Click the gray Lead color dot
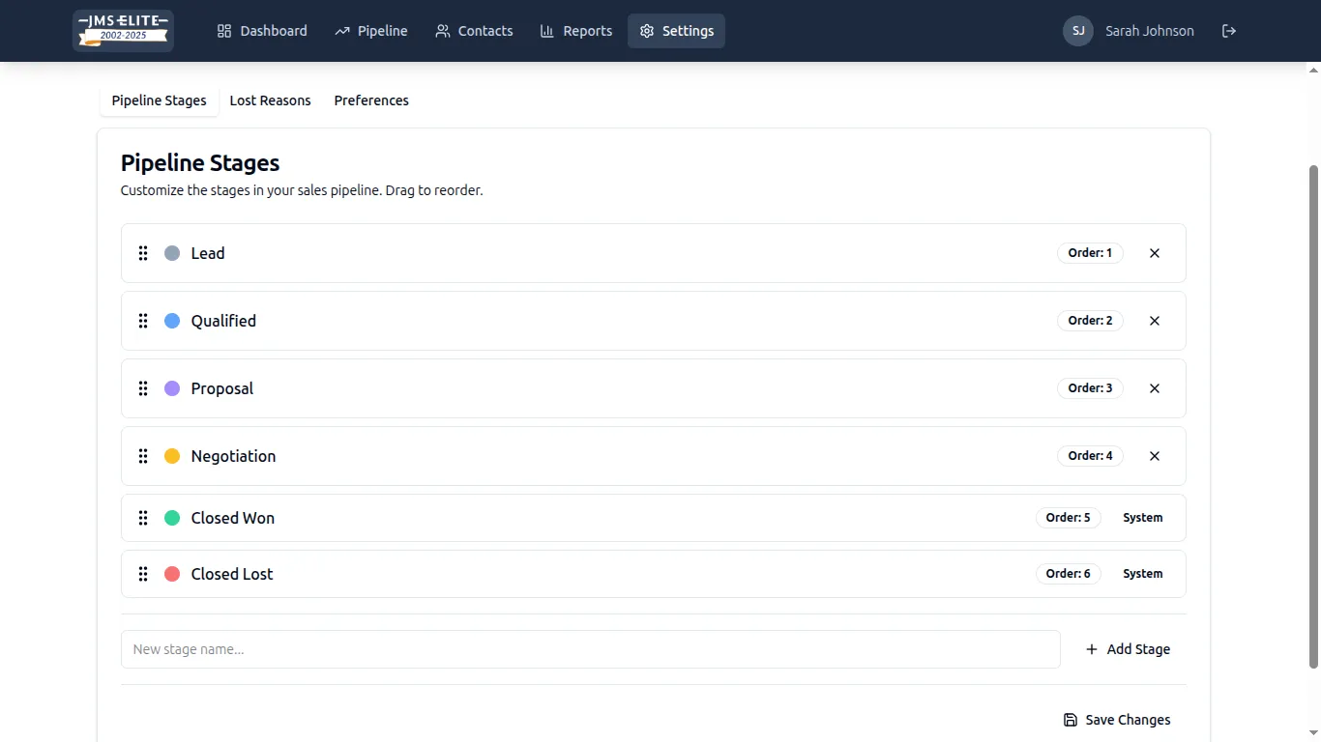The width and height of the screenshot is (1321, 742). 172,253
